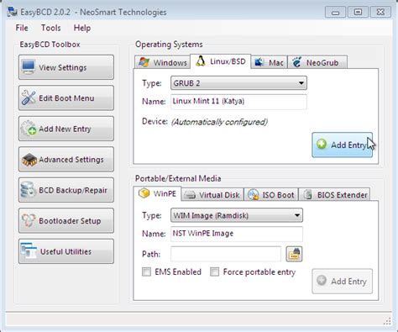This screenshot has height=332, width=398.
Task: Minimize the EasyBCD window
Action: 335,12
